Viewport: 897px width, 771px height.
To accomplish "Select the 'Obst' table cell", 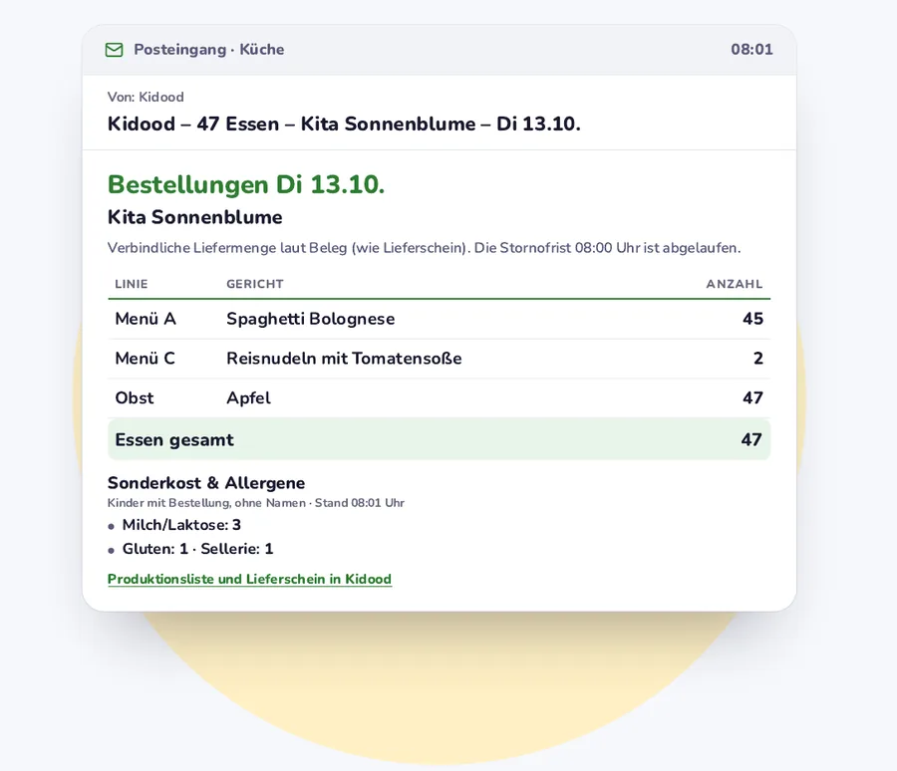I will (x=135, y=397).
